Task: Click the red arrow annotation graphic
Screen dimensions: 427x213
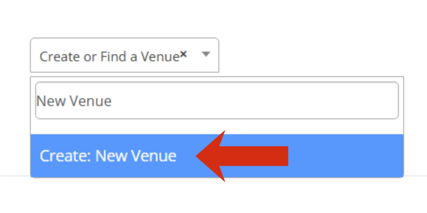Action: 242,156
